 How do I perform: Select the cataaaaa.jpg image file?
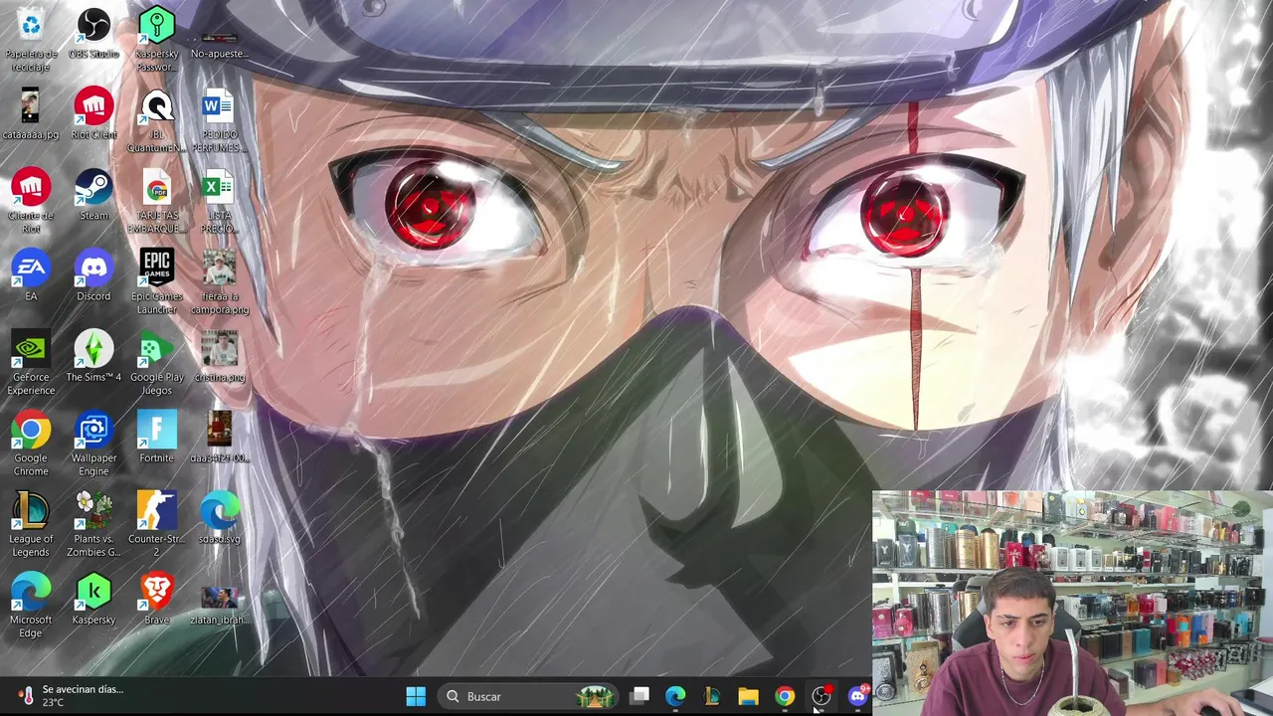(31, 114)
